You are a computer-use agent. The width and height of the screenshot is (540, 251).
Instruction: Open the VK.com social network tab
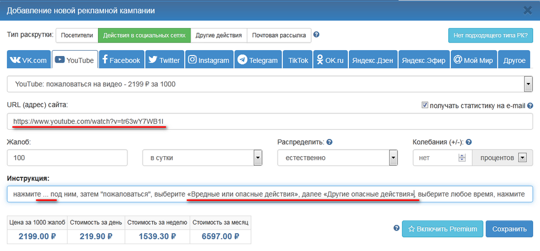click(29, 60)
